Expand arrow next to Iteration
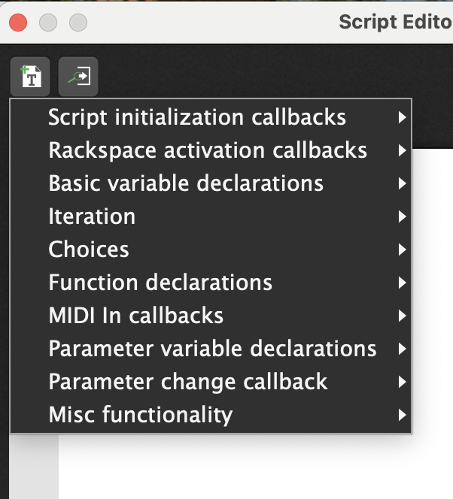This screenshot has height=499, width=453. coord(403,216)
